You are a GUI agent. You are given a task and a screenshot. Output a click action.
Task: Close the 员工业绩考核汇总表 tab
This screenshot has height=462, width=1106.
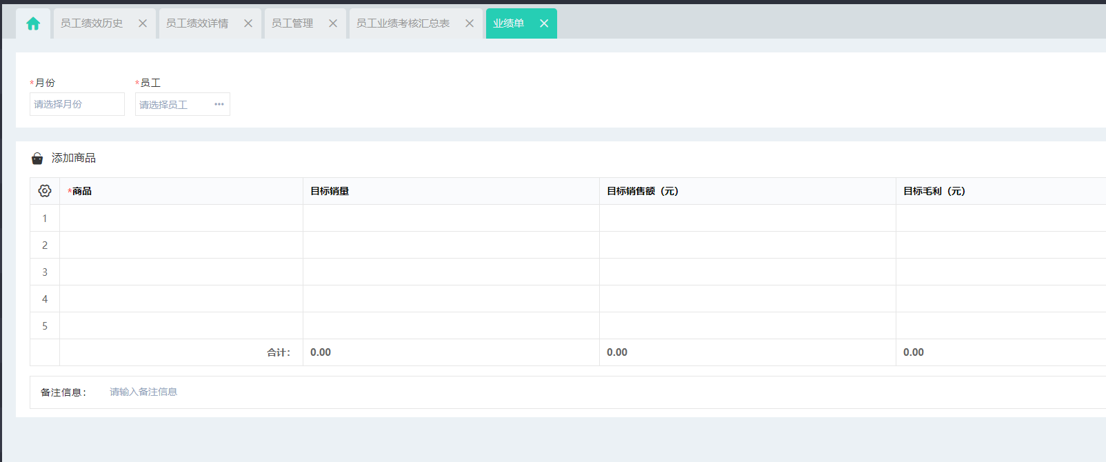[470, 23]
